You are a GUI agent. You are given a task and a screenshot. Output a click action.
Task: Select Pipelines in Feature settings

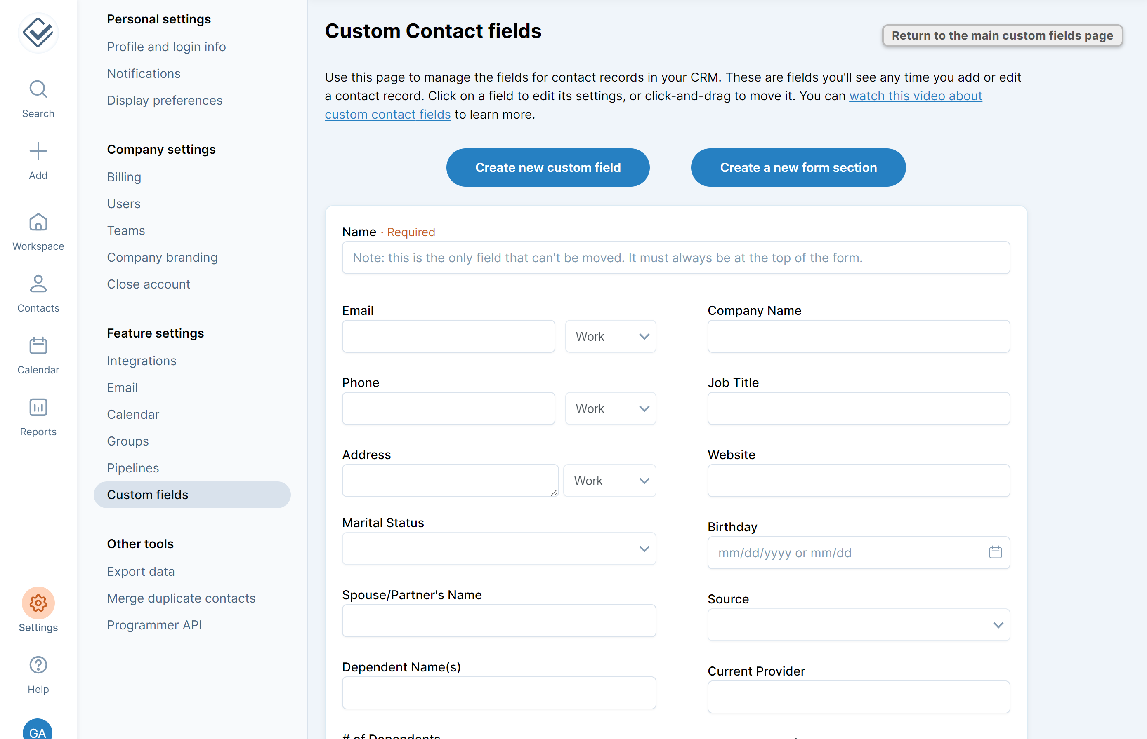[x=132, y=468]
